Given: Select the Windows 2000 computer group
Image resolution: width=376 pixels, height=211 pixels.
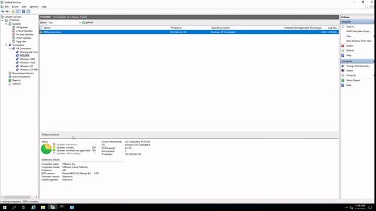Looking at the screenshot, I should (28, 59).
